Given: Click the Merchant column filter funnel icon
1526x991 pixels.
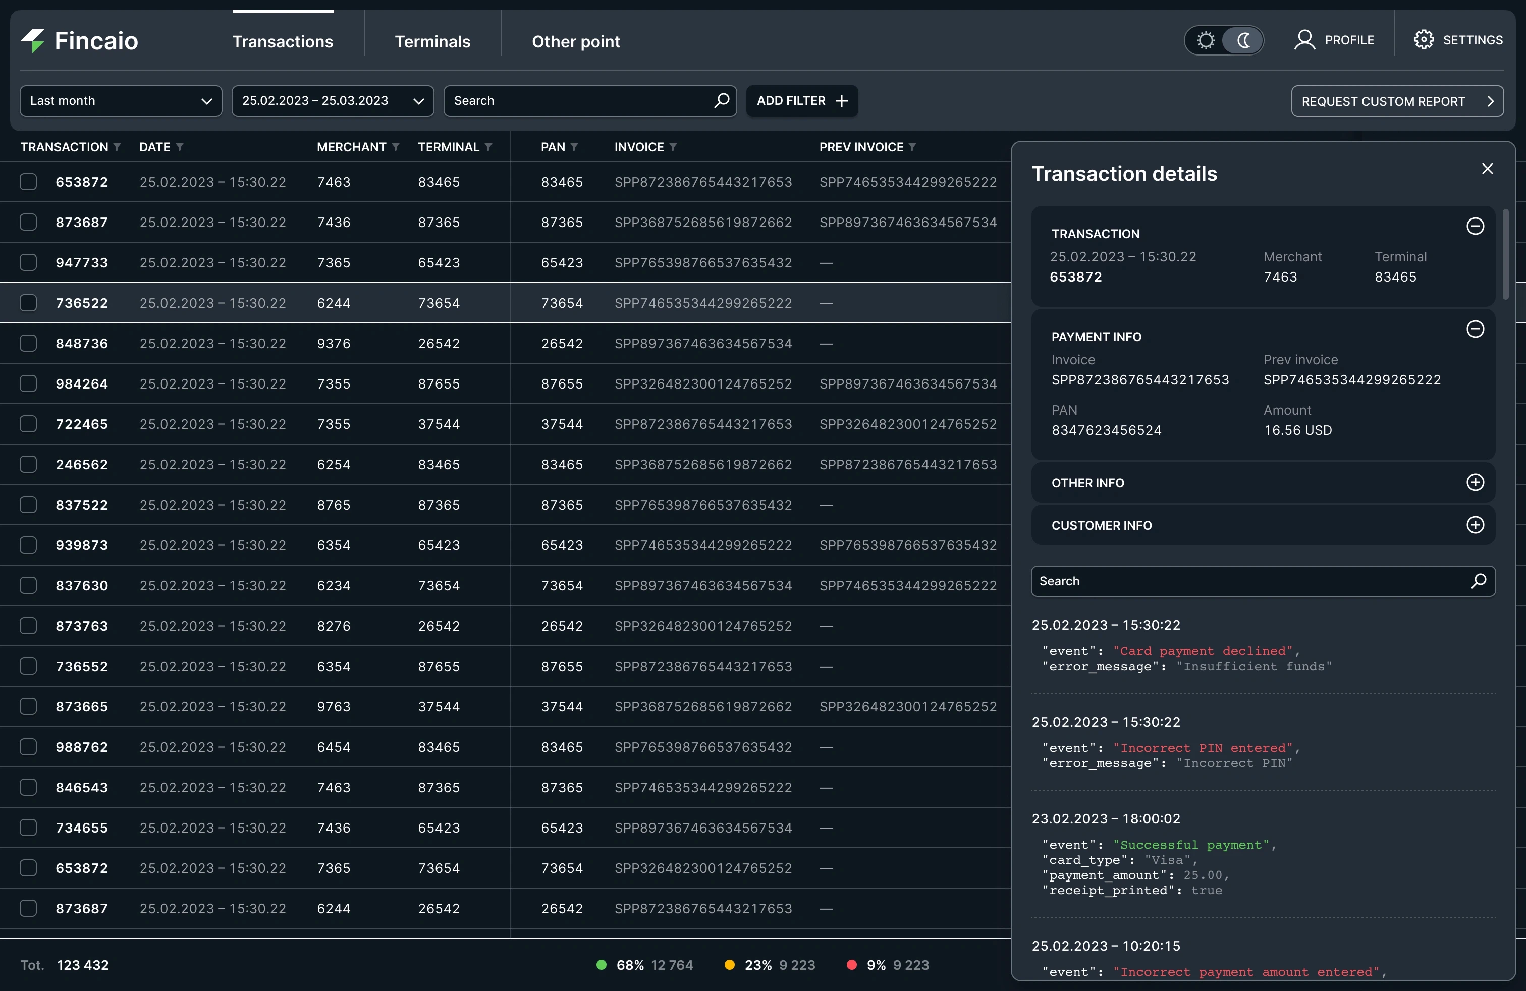Looking at the screenshot, I should [x=396, y=147].
